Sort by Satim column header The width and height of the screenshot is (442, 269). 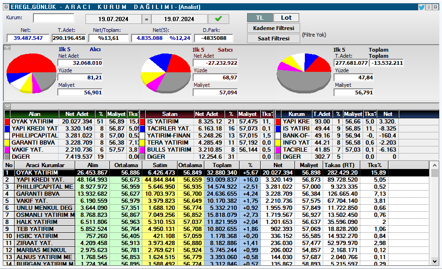[x=160, y=165]
